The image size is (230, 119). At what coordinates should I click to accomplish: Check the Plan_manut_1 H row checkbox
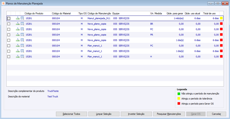click(9, 57)
